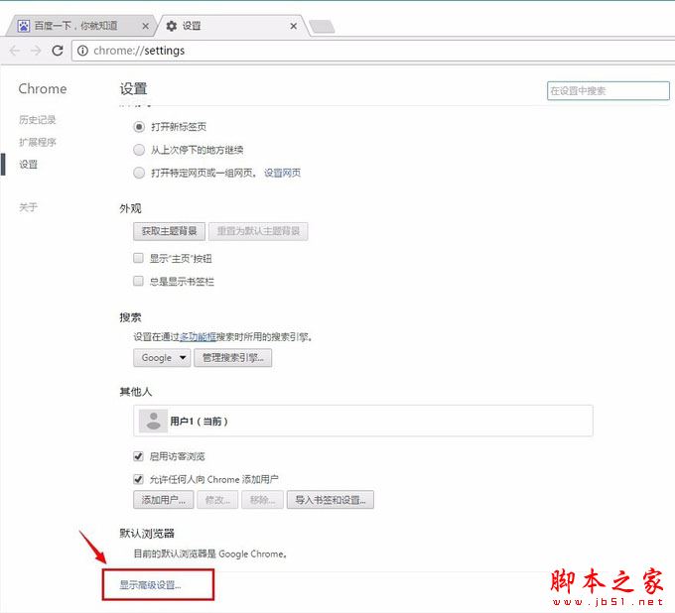Viewport: 675px width, 613px height.
Task: Click 管理搜索引擎 button
Action: click(x=233, y=357)
